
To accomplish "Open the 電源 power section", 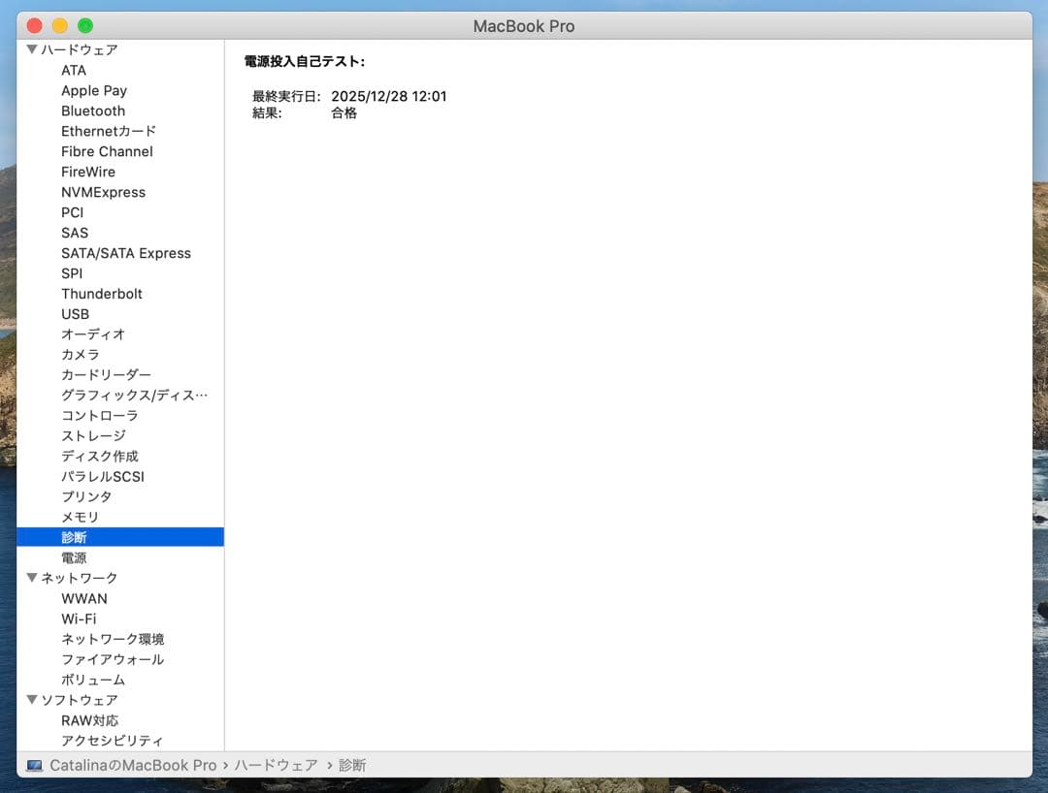I will click(x=75, y=557).
